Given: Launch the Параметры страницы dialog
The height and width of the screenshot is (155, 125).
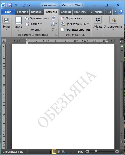Looking at the screenshot, I should [x=56, y=35].
